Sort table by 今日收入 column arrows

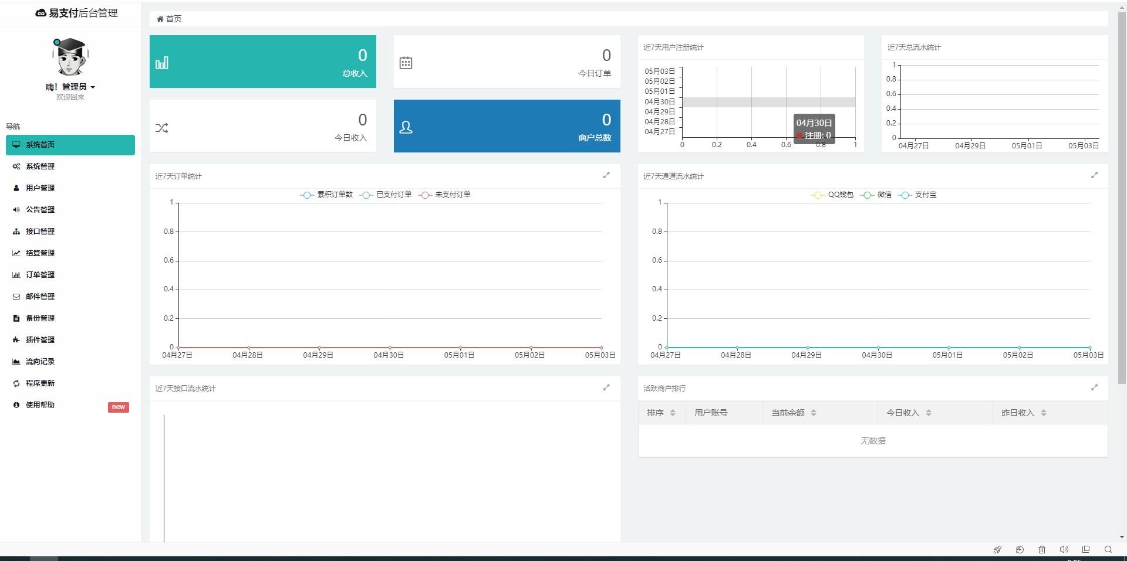tap(929, 413)
